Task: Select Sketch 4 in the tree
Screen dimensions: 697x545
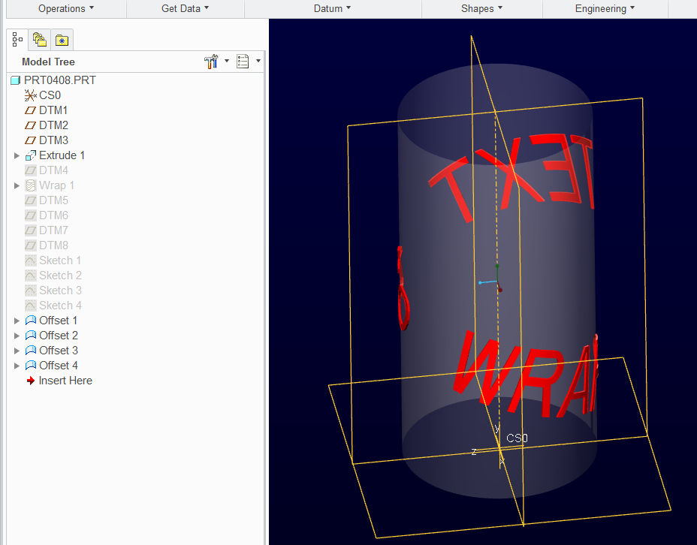Action: [60, 306]
